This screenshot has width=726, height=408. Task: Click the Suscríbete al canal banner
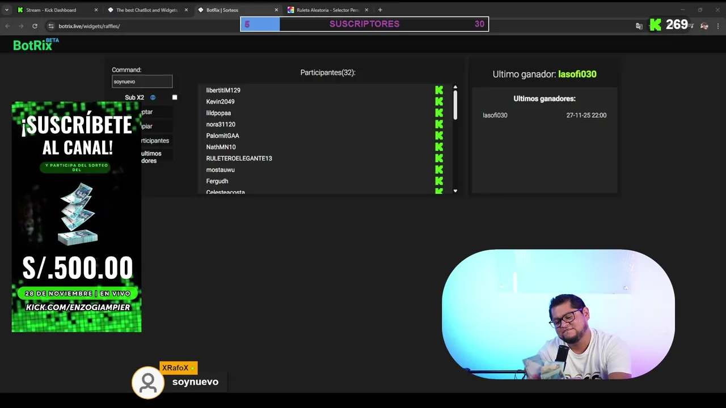point(77,217)
